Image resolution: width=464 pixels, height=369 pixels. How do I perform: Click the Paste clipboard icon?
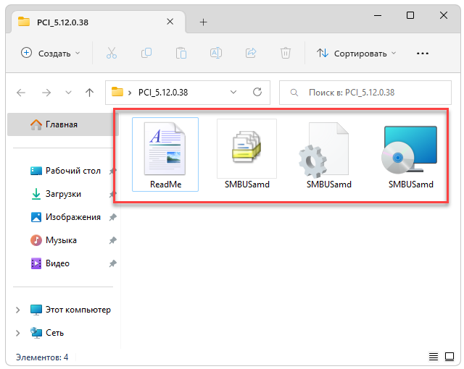tap(181, 53)
